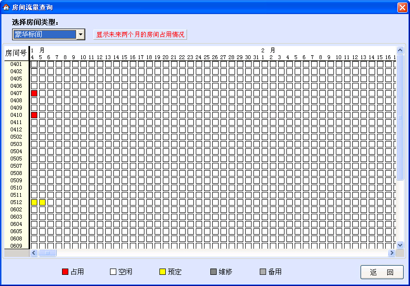
Task: Click room 0512's yellow reserved cell on January 5
Action: (x=42, y=202)
